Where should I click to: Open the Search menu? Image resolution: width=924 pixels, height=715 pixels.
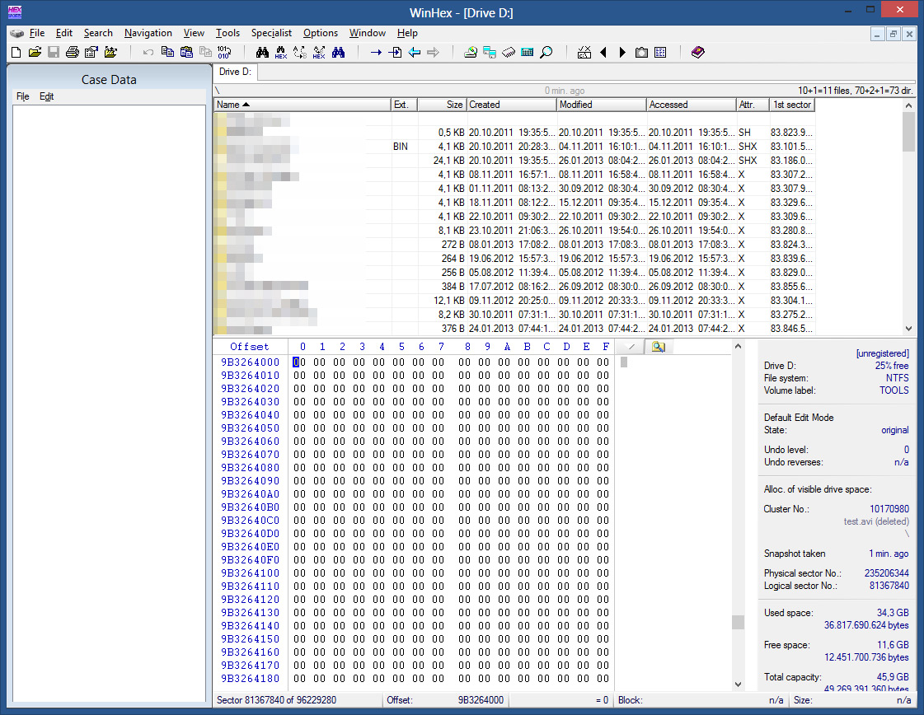click(98, 33)
